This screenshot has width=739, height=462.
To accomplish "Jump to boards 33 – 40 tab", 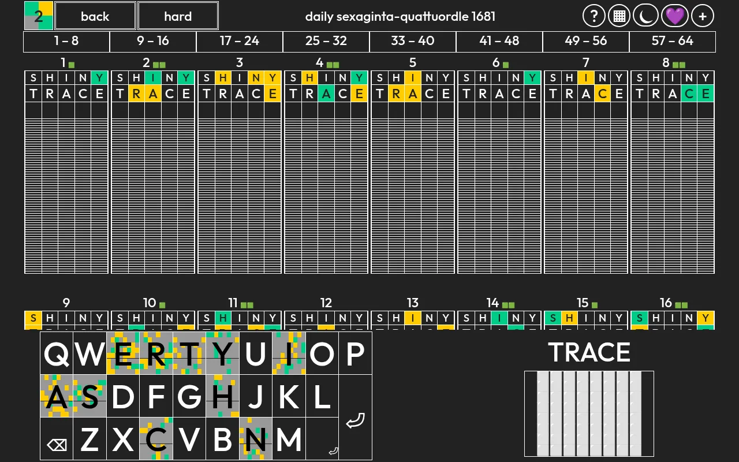I will [413, 42].
